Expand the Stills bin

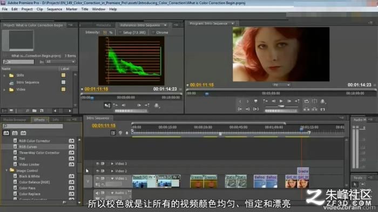[4, 76]
